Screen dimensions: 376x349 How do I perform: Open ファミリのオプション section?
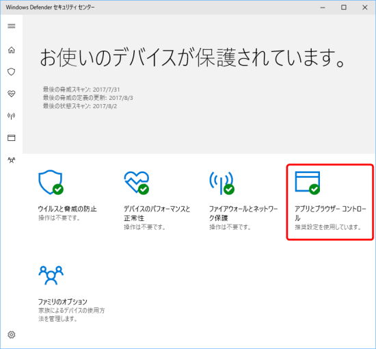63,302
